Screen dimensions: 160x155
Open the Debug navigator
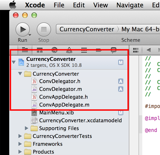84,50
